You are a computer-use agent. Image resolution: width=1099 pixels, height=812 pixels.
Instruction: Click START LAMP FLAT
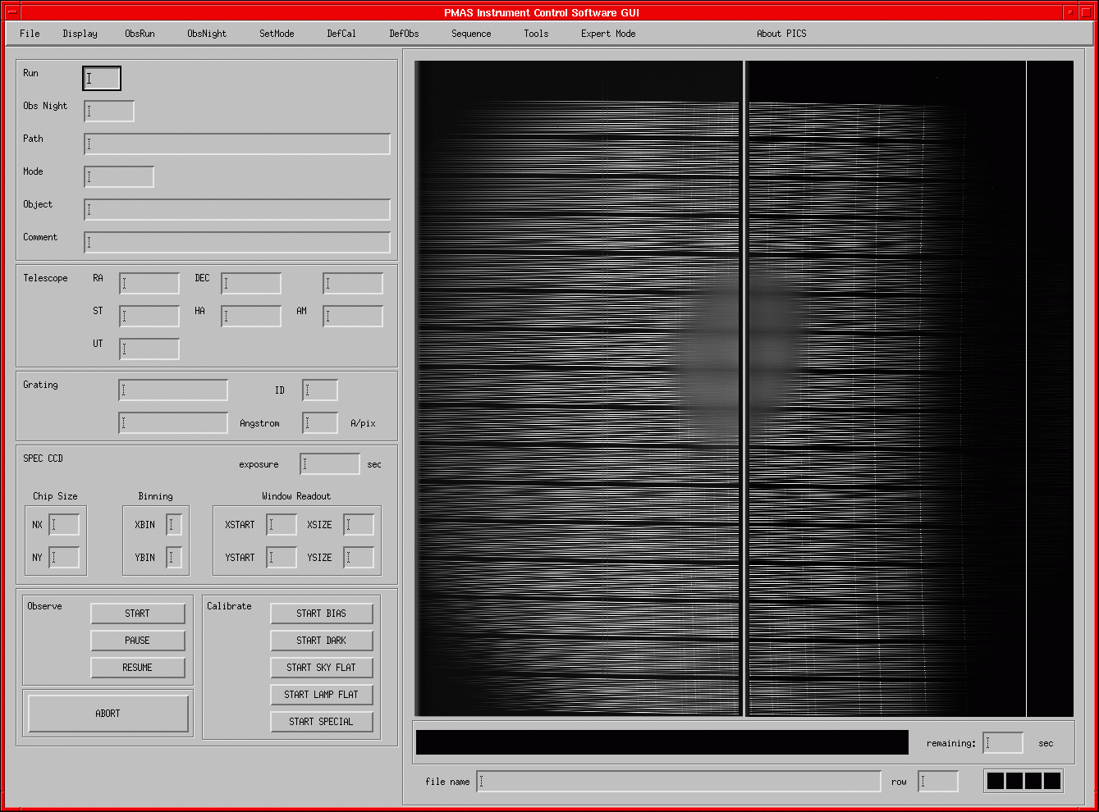[321, 695]
